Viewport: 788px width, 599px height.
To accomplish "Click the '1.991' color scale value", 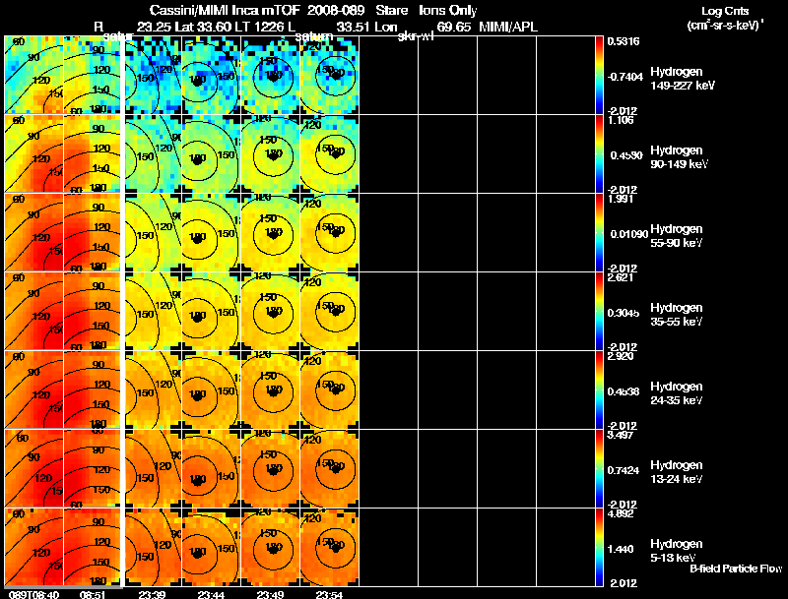I will click(621, 199).
